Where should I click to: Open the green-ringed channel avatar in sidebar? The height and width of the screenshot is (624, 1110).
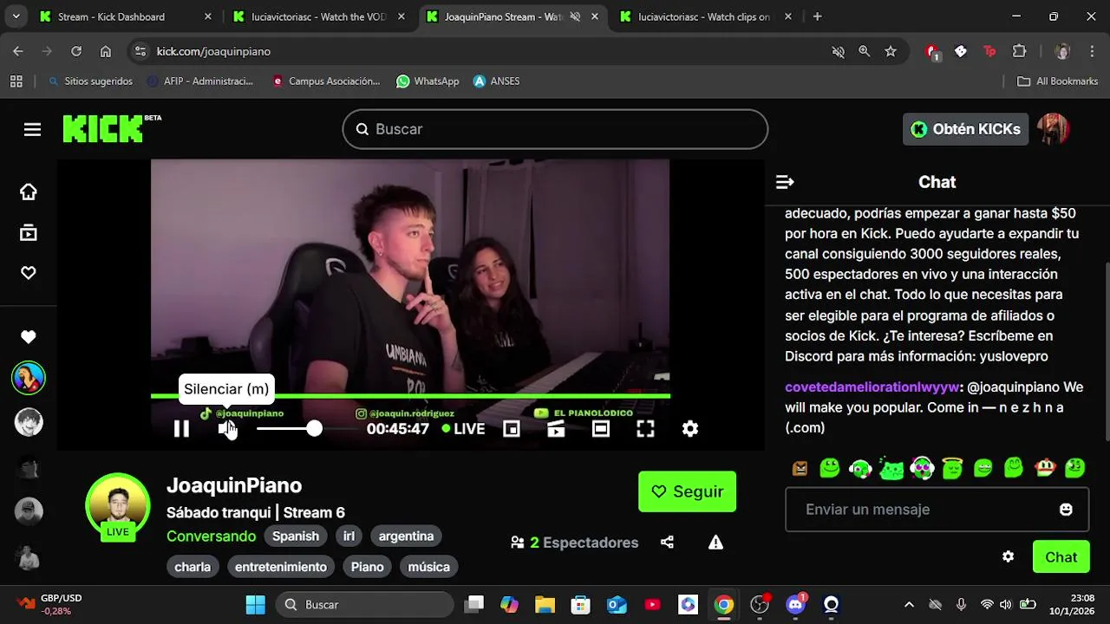29,378
